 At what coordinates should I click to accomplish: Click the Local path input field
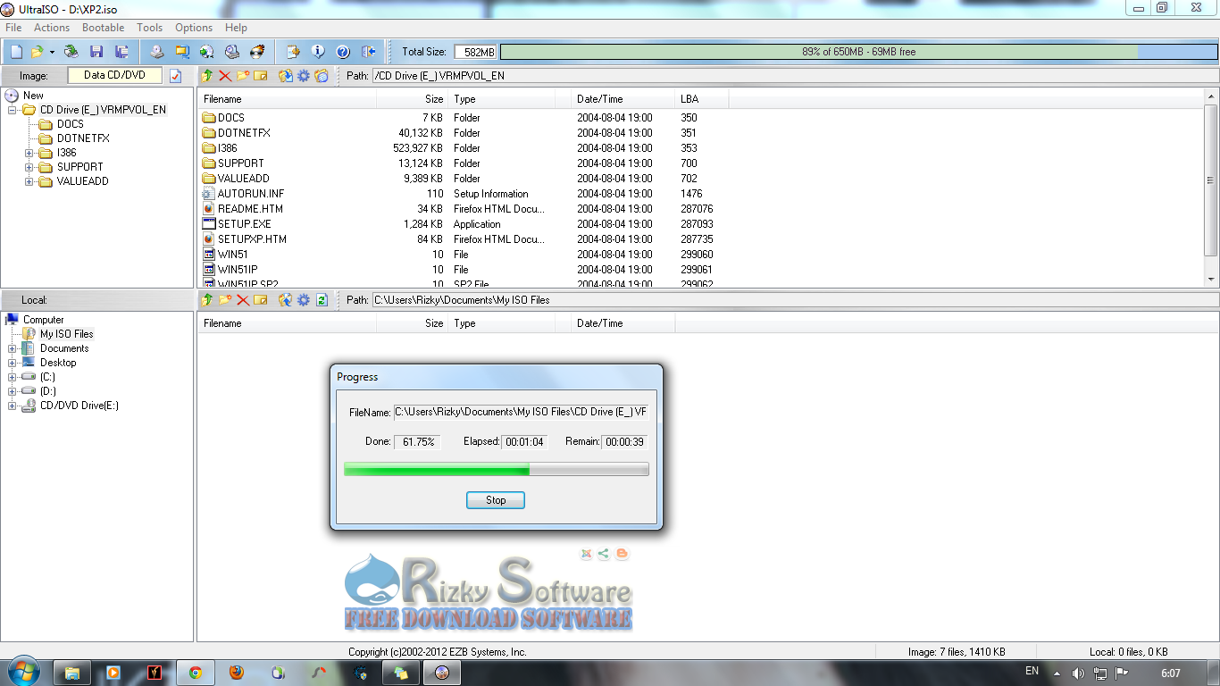pyautogui.click(x=794, y=300)
